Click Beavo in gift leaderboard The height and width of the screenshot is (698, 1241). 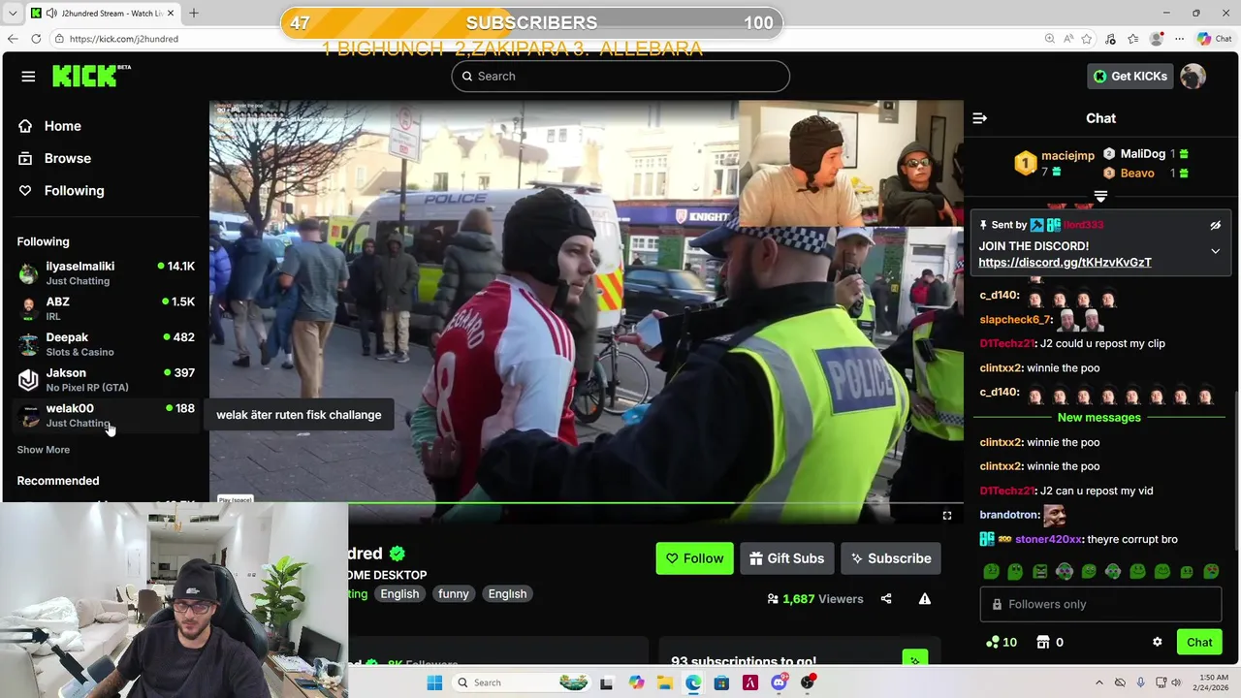click(x=1137, y=174)
